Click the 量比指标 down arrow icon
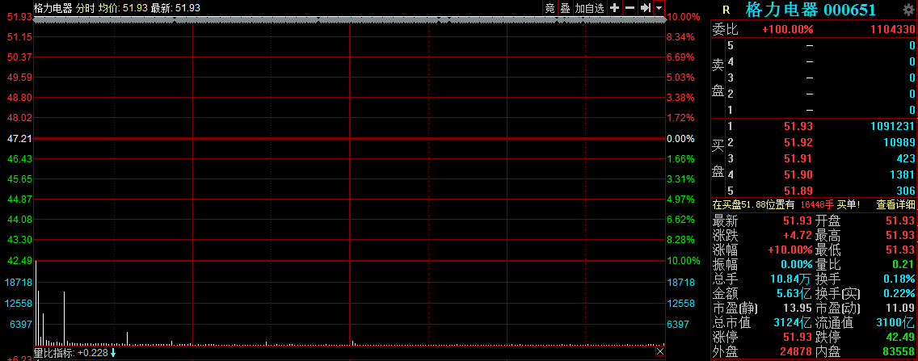918x361 pixels. tap(113, 353)
